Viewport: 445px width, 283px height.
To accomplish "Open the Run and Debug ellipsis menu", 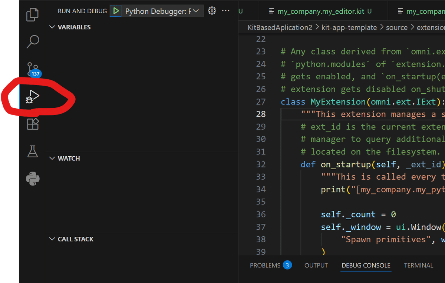I will [225, 11].
